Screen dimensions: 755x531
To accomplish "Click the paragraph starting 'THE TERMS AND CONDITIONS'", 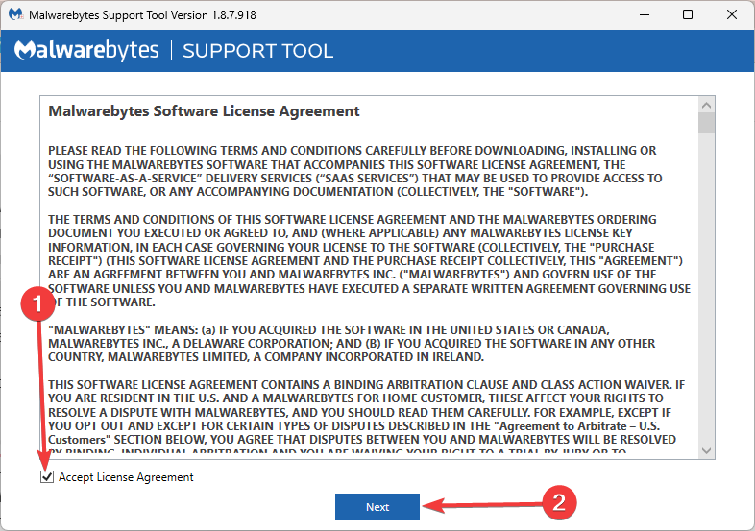I will pos(369,260).
